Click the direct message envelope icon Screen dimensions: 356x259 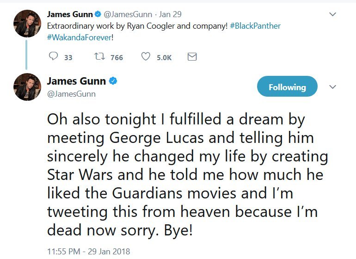[192, 57]
